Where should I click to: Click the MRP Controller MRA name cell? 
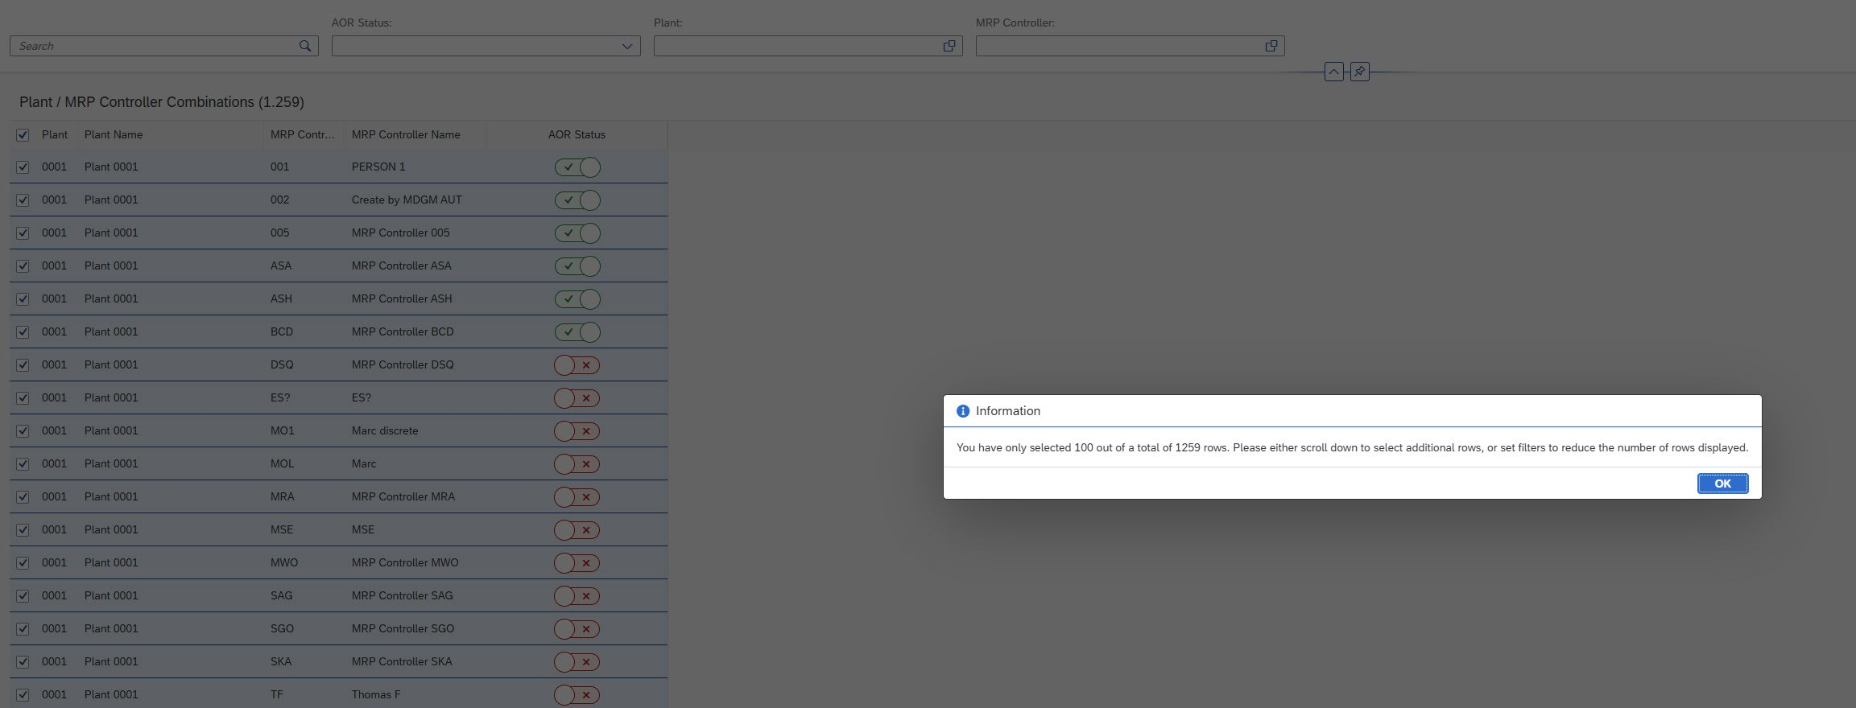pyautogui.click(x=403, y=496)
